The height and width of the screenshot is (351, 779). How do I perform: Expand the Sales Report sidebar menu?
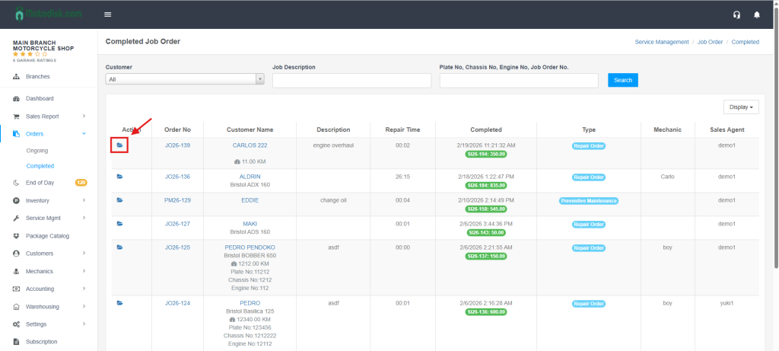[49, 116]
